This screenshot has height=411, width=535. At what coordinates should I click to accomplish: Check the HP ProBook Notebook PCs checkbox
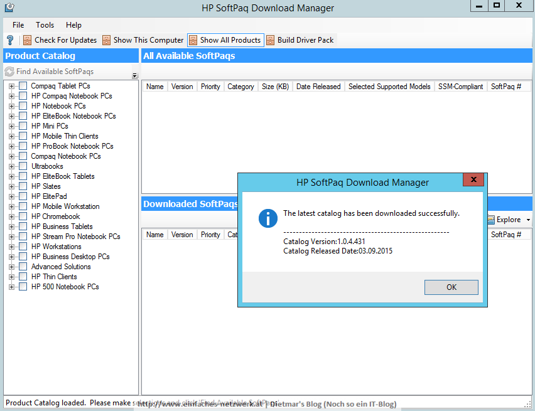(23, 146)
